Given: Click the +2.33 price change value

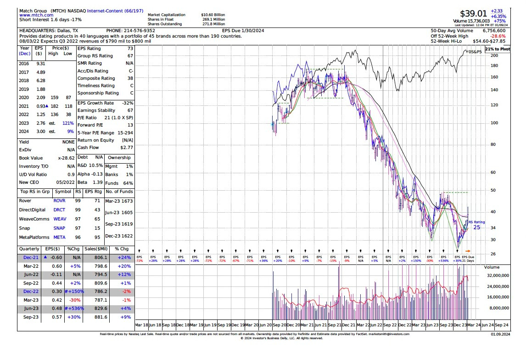Looking at the screenshot, I should (497, 11).
